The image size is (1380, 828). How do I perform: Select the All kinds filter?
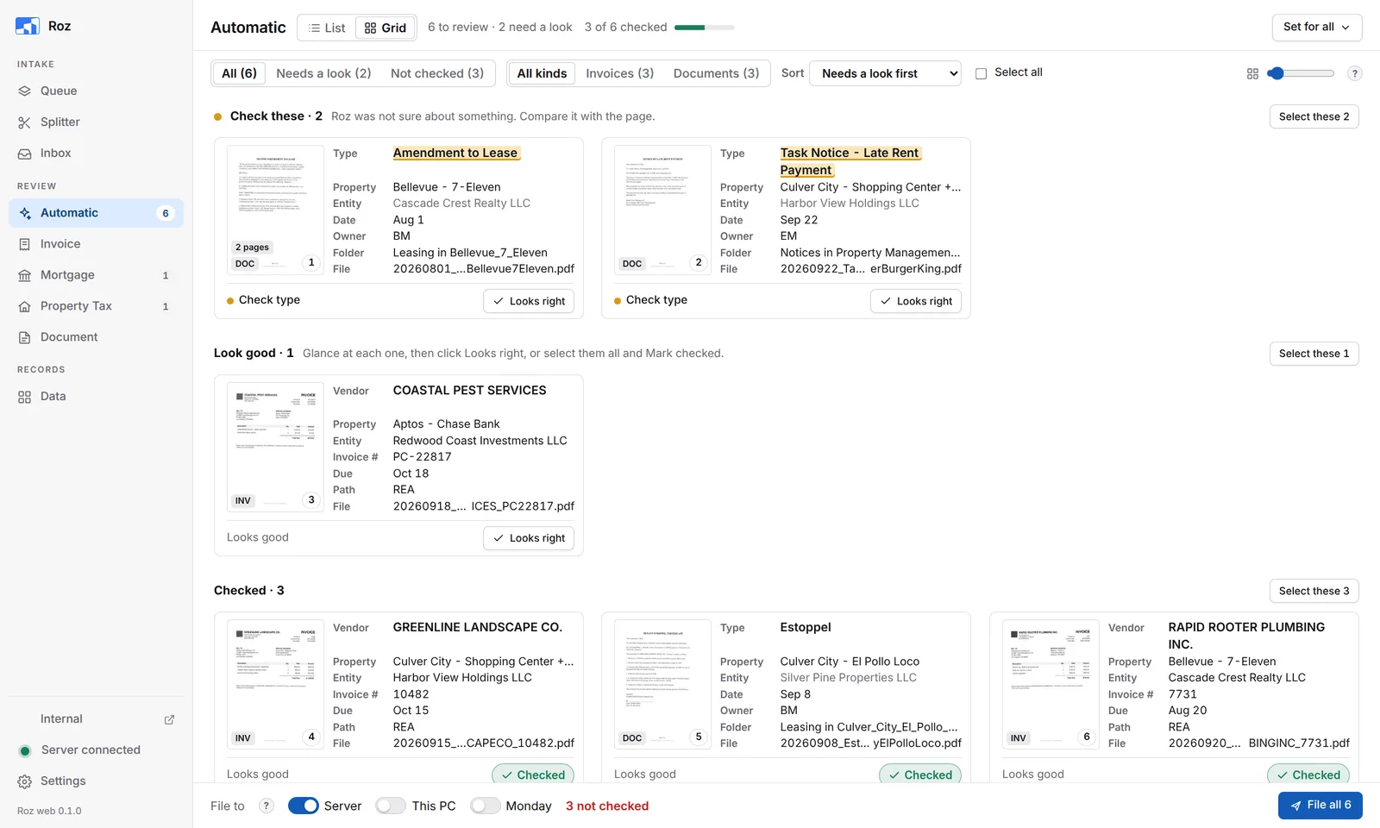click(x=542, y=73)
